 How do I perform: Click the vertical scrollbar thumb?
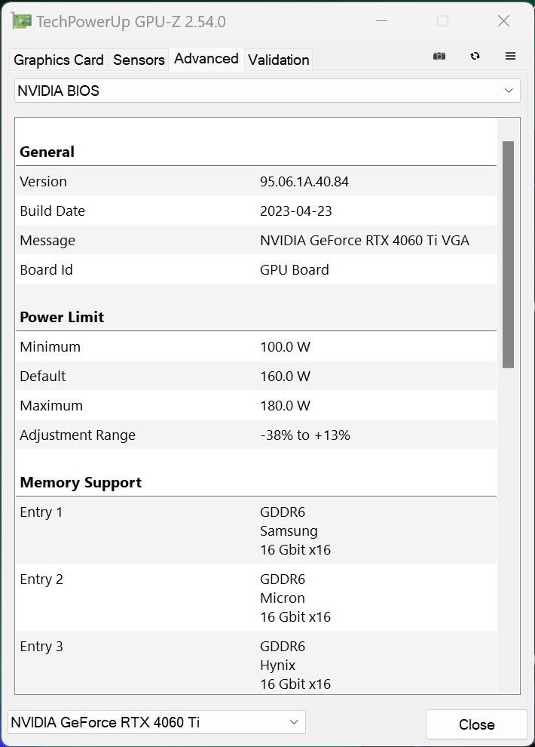(508, 254)
